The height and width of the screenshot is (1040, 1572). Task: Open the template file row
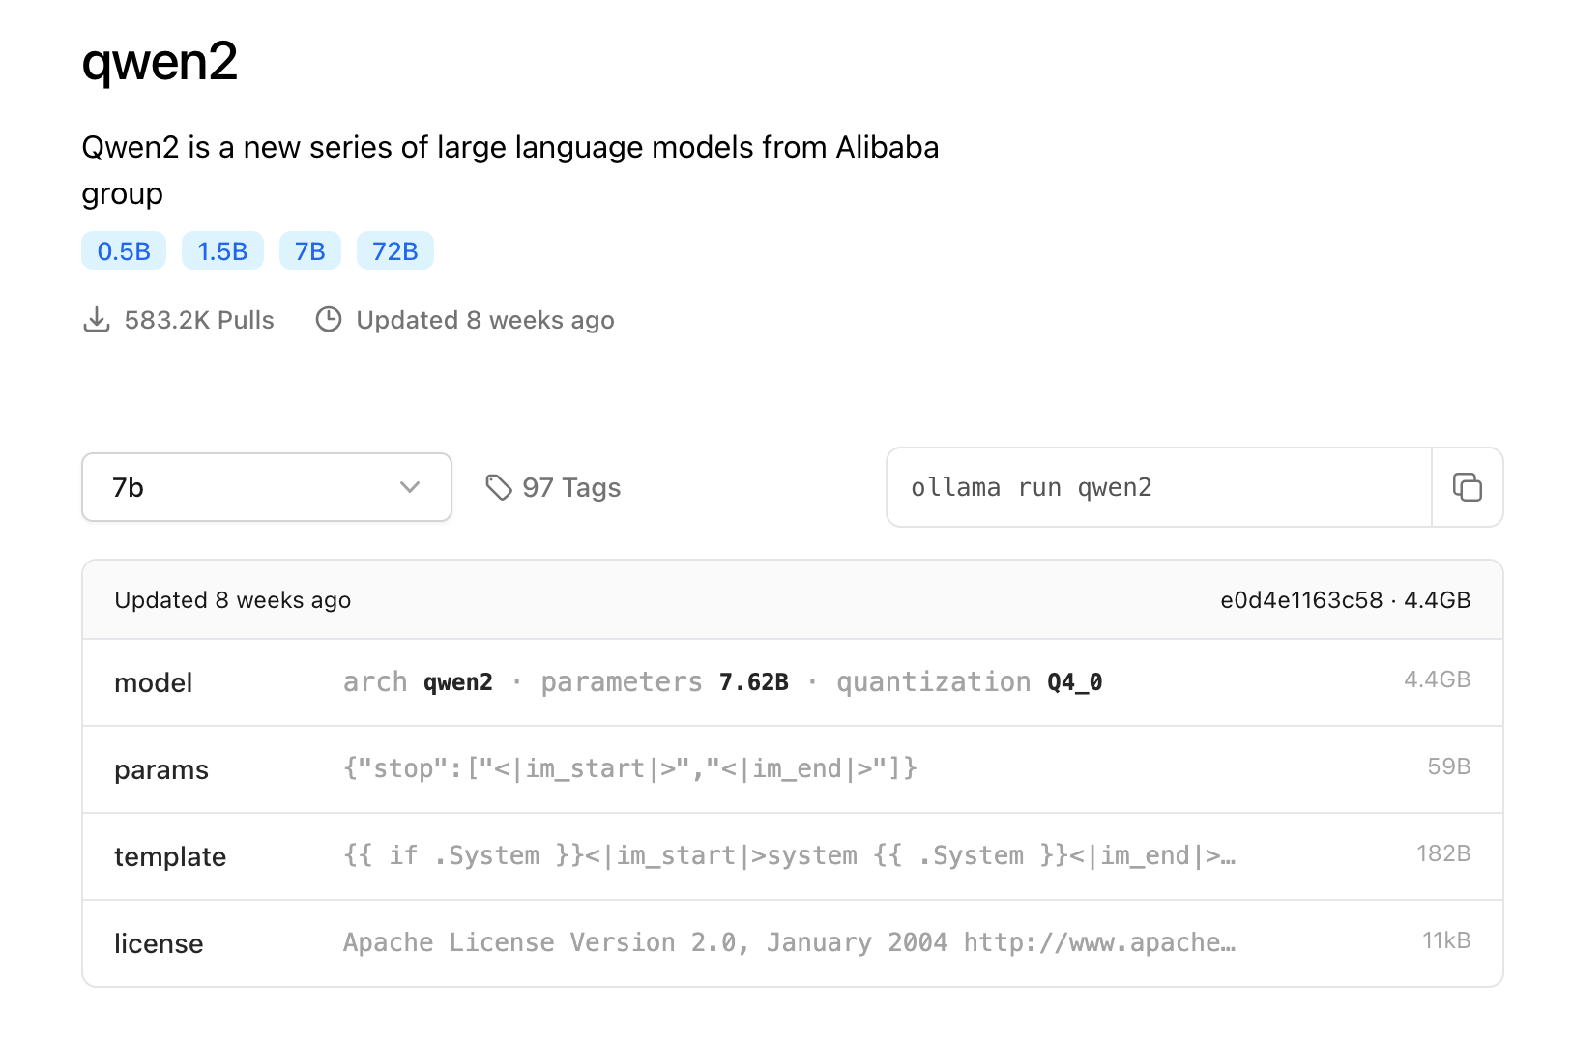[x=792, y=856]
